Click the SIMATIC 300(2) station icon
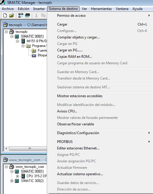 click(x=17, y=181)
